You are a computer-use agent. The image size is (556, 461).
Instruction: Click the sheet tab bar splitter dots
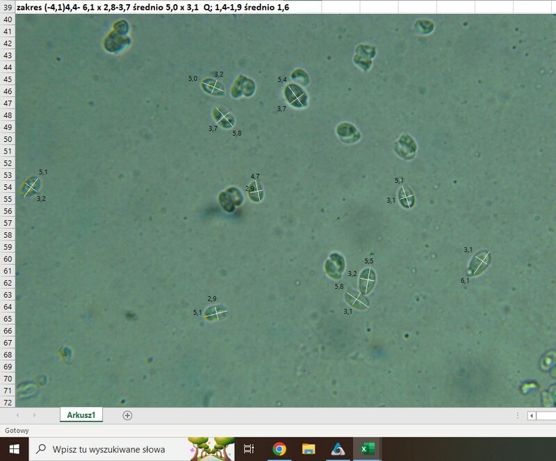click(518, 415)
